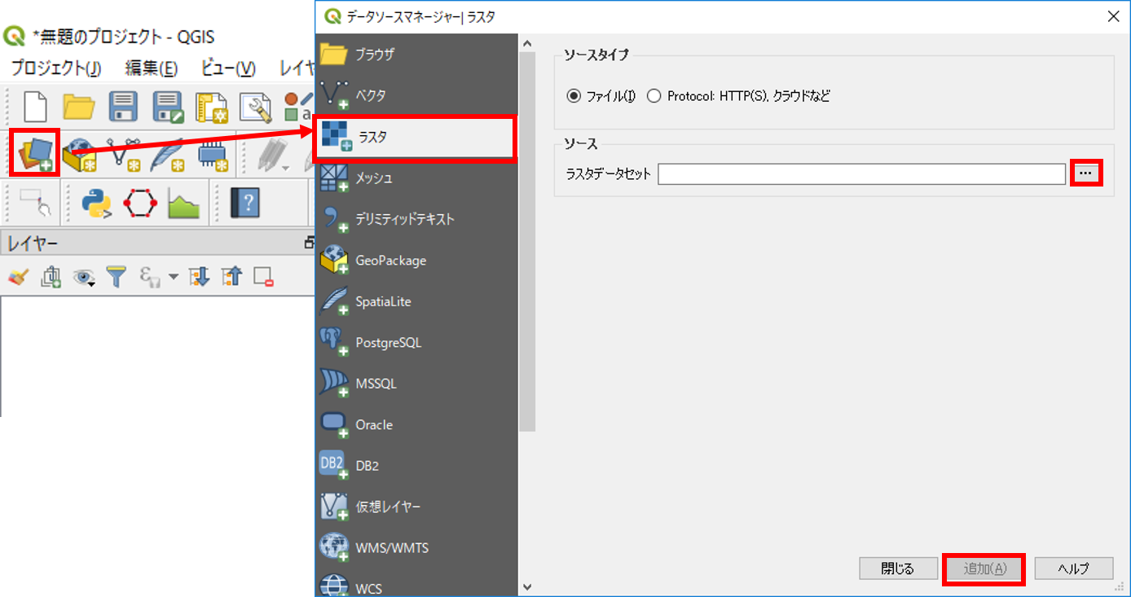1131x597 pixels.
Task: Open the dropdown arrow next to epsilon filter
Action: (173, 278)
